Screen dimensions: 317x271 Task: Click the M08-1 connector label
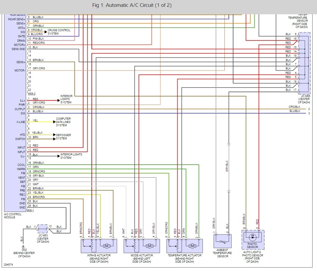coord(30,211)
